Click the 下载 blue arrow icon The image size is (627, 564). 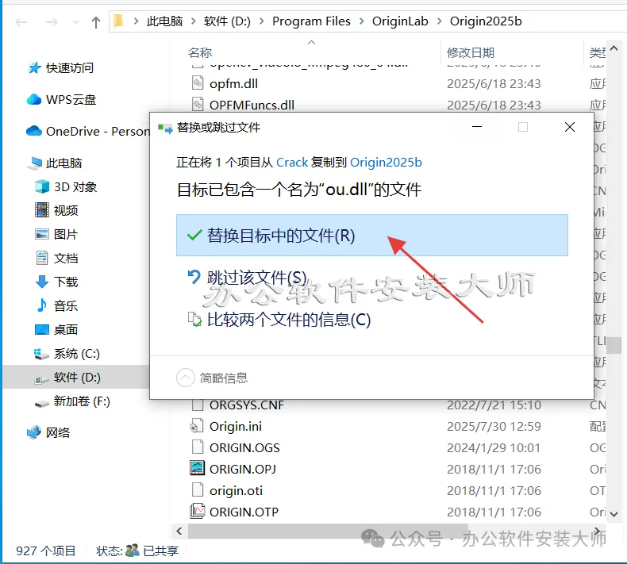point(42,282)
